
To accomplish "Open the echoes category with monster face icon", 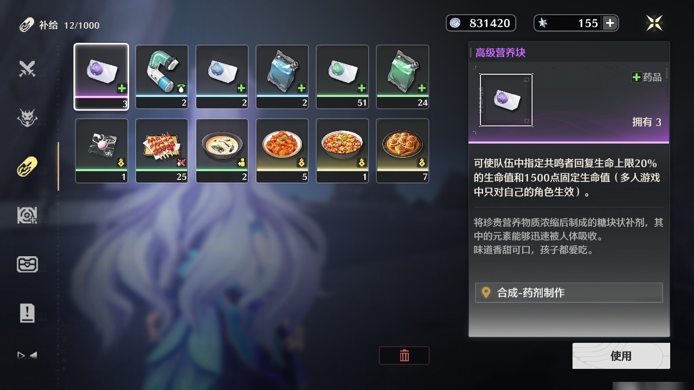I will point(27,118).
